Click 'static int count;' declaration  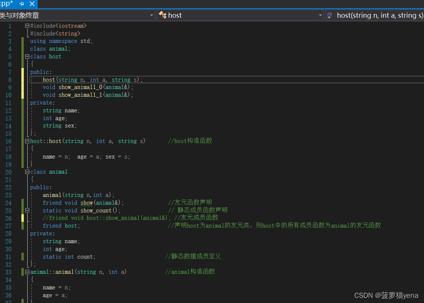[69, 257]
